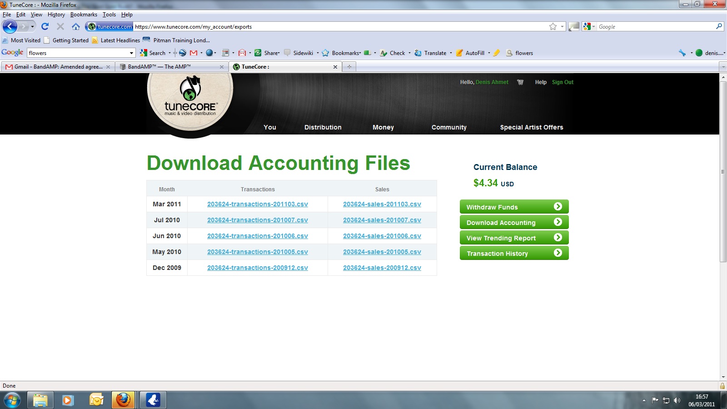Switch to the Gmail BandAMP tab
Screen dimensions: 727x409
click(58, 67)
